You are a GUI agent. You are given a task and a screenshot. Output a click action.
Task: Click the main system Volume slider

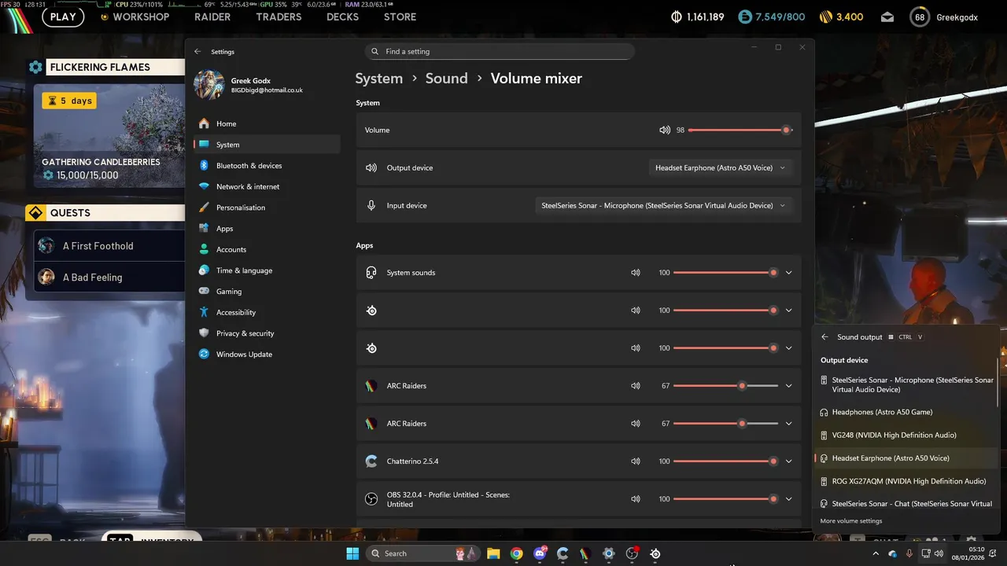coord(740,130)
